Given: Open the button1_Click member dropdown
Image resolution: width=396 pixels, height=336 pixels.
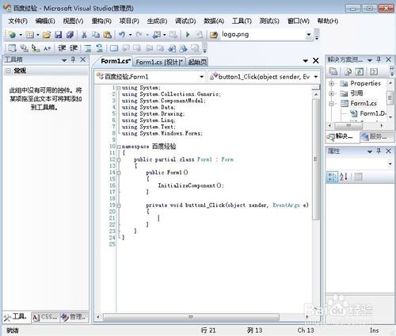Looking at the screenshot, I should [x=316, y=77].
